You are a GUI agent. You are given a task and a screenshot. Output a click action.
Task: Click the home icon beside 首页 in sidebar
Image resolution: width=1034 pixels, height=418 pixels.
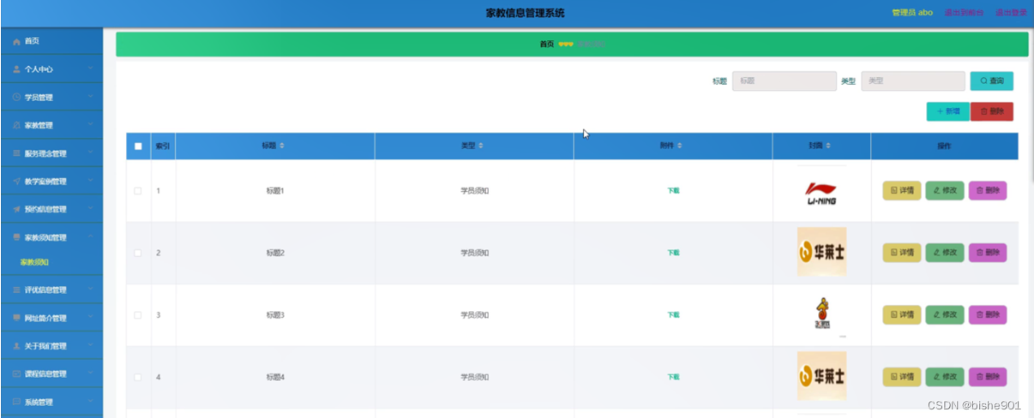click(x=16, y=41)
